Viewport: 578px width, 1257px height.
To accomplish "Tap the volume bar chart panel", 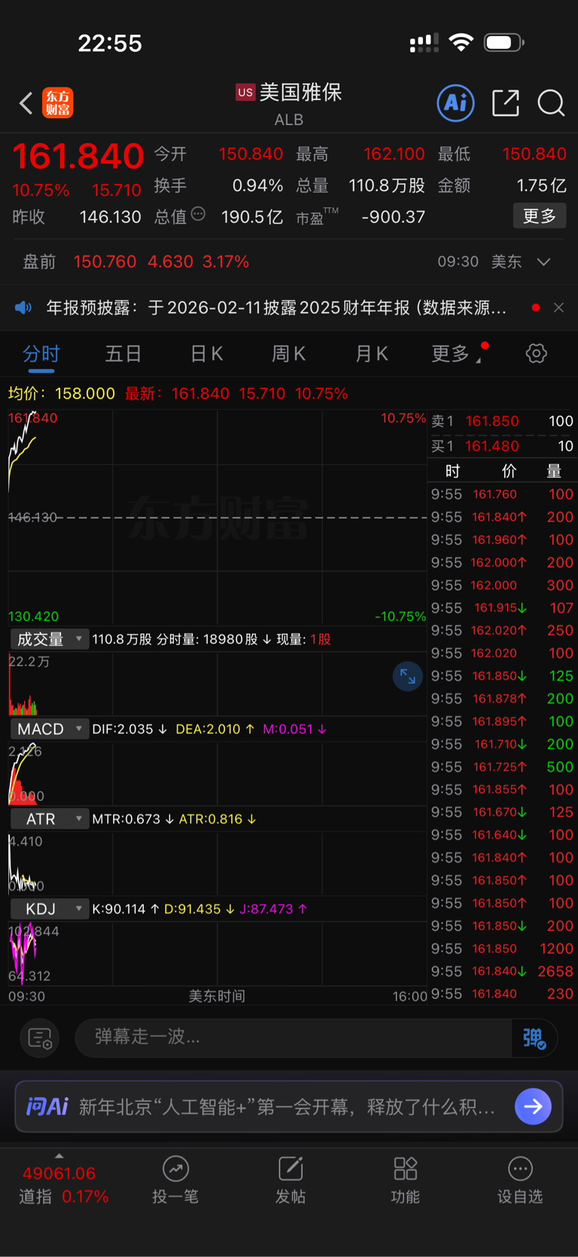I will coord(218,684).
